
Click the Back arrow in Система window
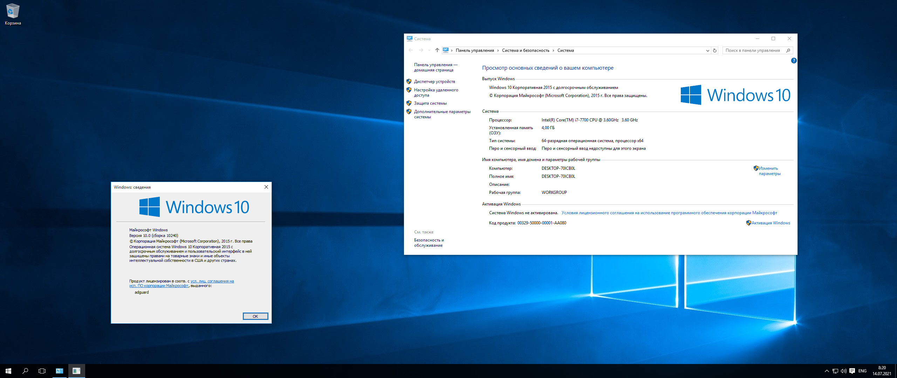tap(411, 50)
